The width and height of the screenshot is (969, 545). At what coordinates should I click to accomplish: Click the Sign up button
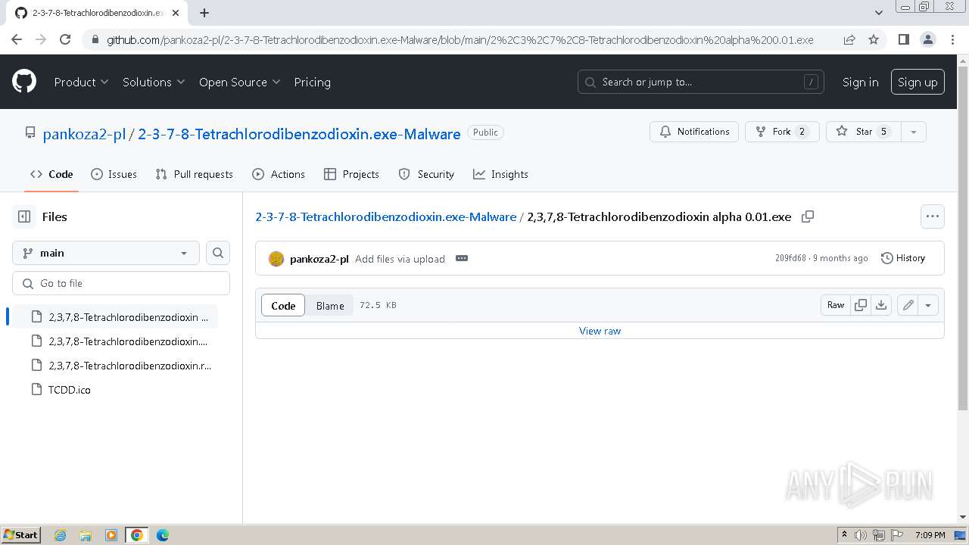click(x=918, y=82)
